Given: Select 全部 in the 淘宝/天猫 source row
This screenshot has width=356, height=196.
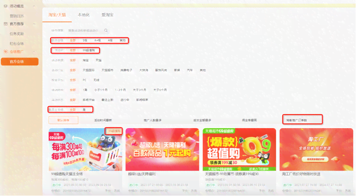Looking at the screenshot, I should [x=72, y=60].
